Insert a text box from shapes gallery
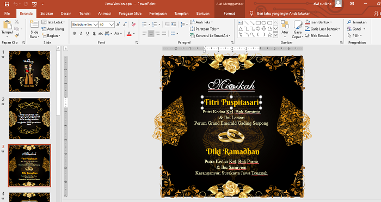Screen dimensions: 381x202 241,23
